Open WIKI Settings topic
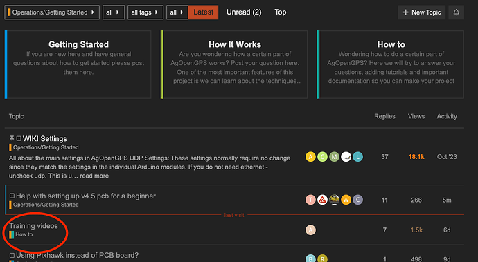The height and width of the screenshot is (262, 478). pos(45,138)
